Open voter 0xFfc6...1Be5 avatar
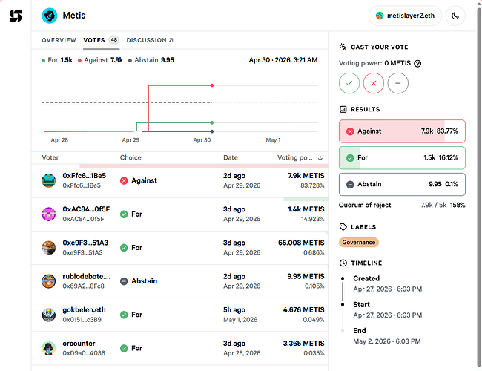The image size is (482, 371). 48,180
